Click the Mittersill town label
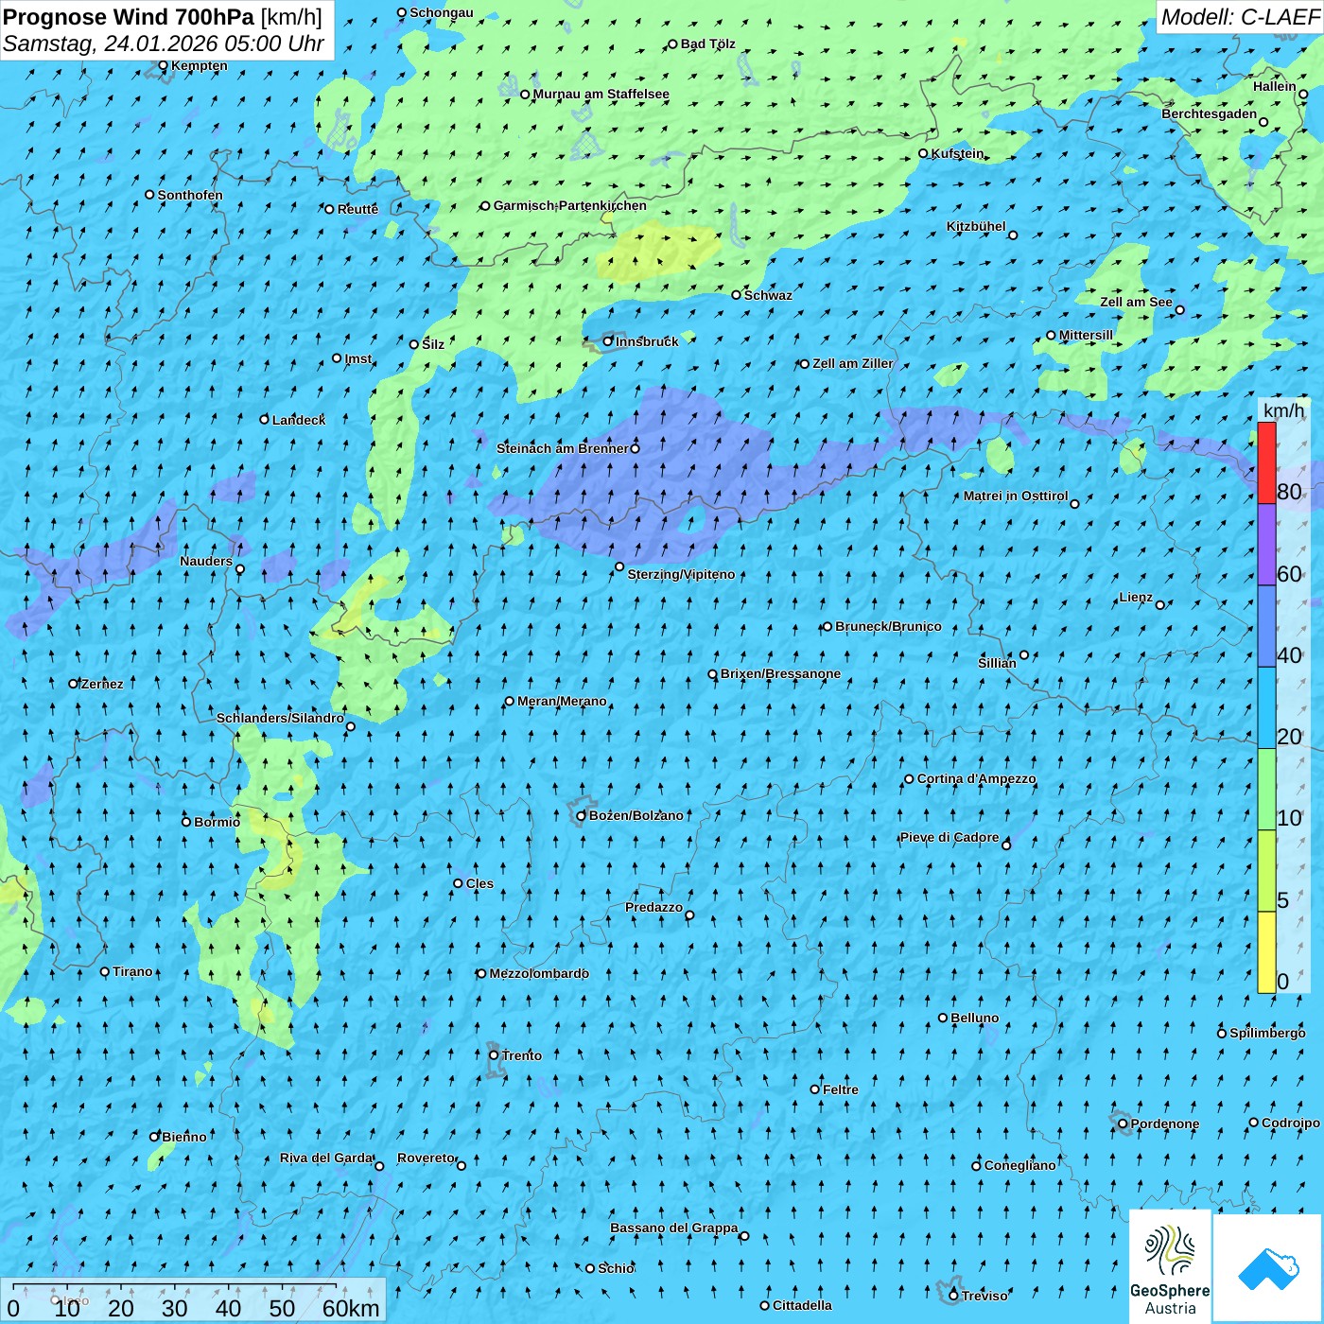This screenshot has width=1324, height=1324. click(x=1086, y=335)
